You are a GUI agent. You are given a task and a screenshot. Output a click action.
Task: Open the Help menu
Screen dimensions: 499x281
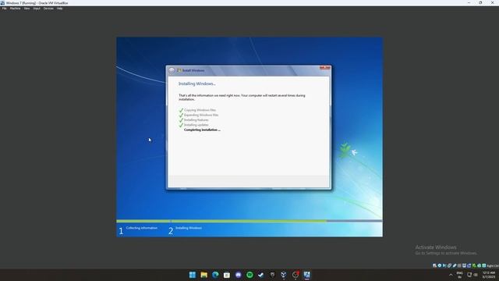(x=59, y=9)
